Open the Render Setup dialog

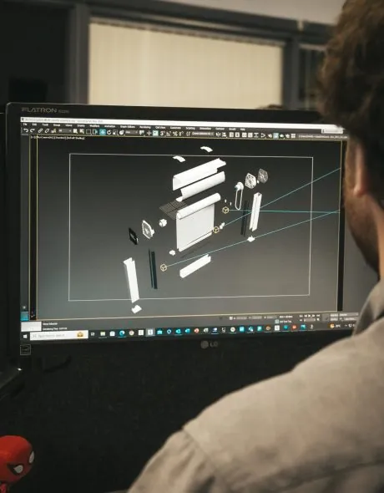[x=270, y=136]
